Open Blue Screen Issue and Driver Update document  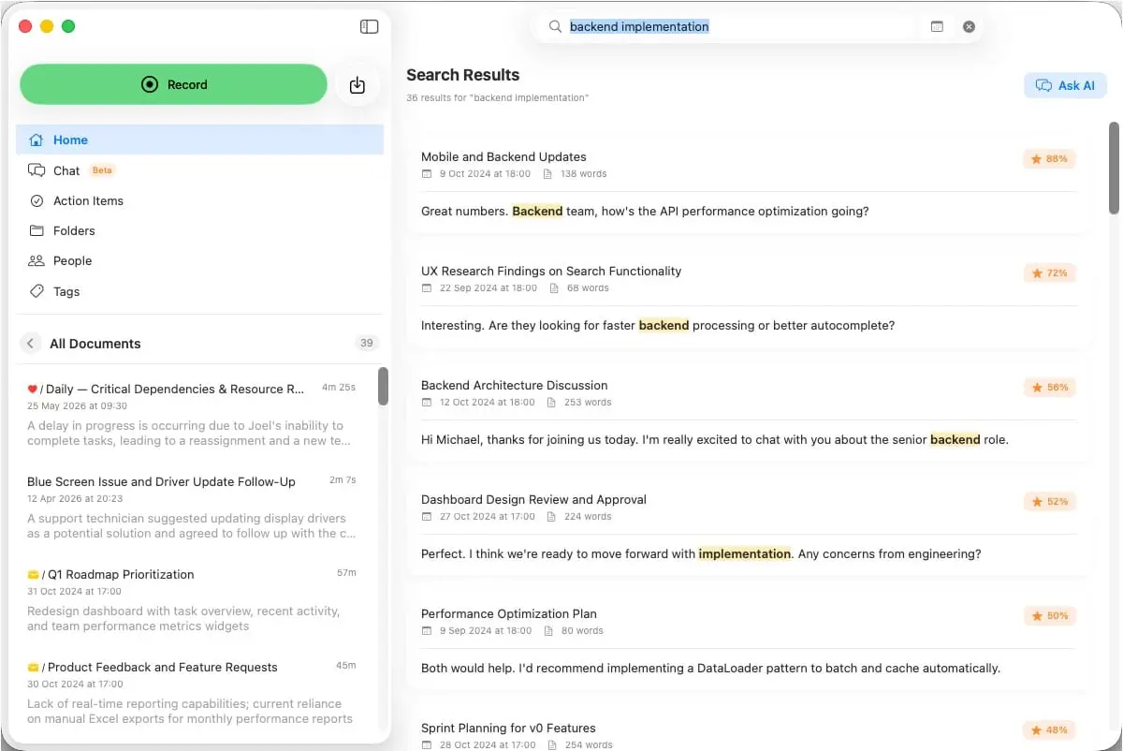pyautogui.click(x=192, y=506)
